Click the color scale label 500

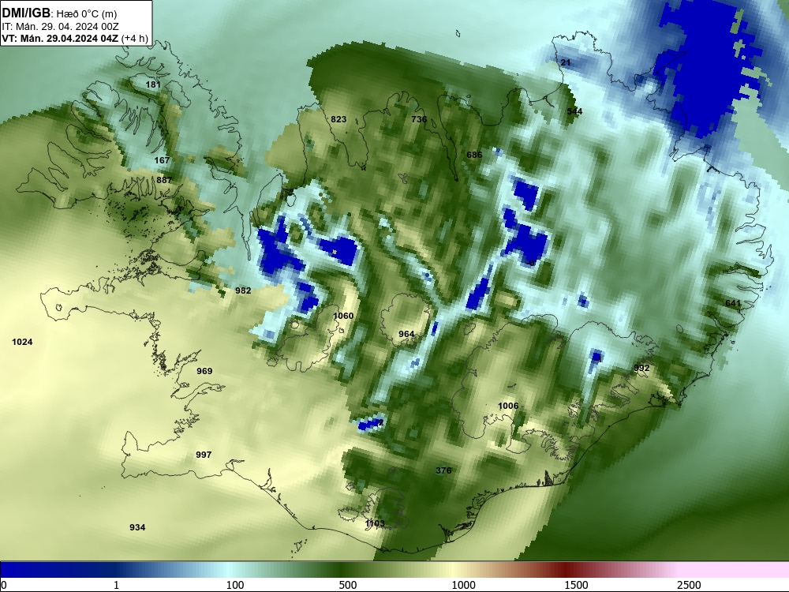(348, 585)
